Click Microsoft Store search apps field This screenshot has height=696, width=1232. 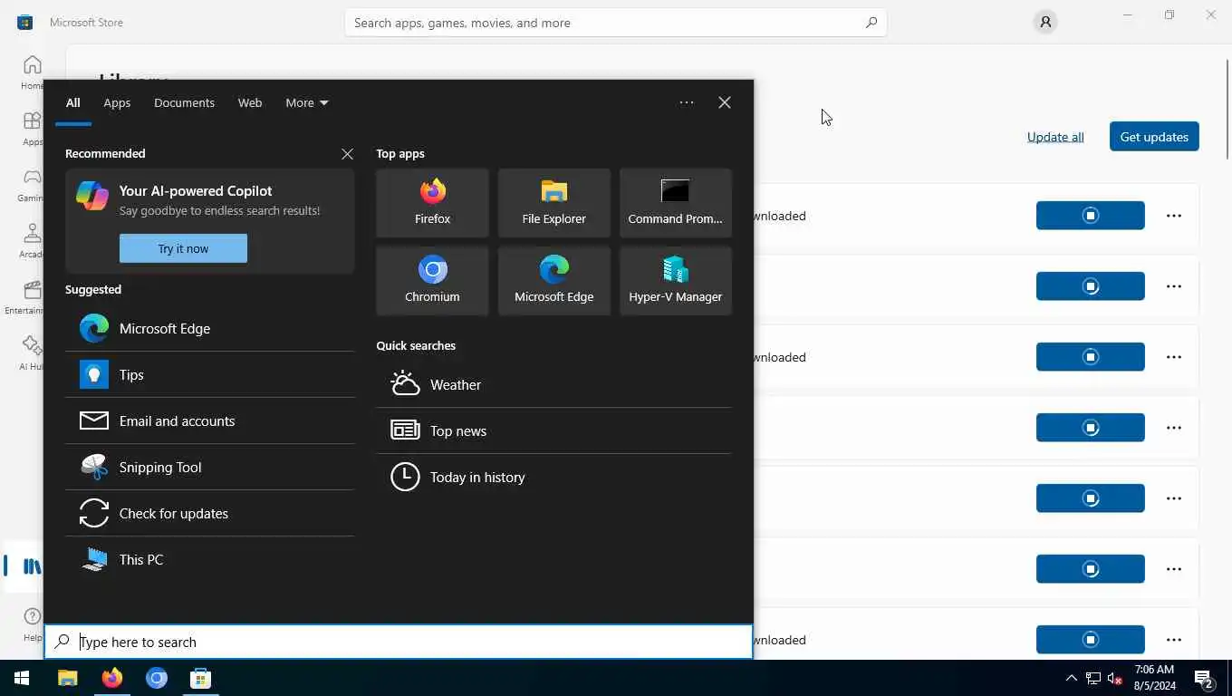pyautogui.click(x=615, y=23)
